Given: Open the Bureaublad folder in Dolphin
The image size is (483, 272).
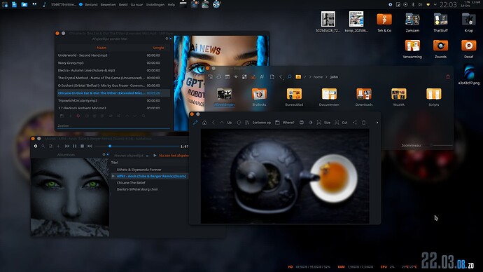Looking at the screenshot, I should pyautogui.click(x=294, y=97).
